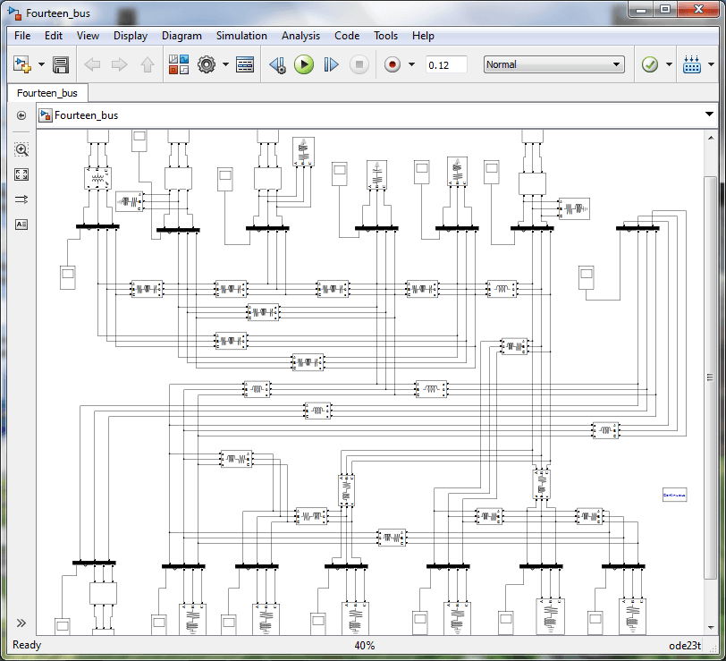Screen dimensions: 726x661
Task: Click the scroll up arrow of canvas
Action: click(711, 138)
